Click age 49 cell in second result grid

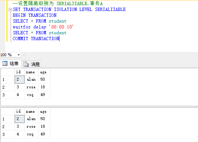[x=44, y=134]
